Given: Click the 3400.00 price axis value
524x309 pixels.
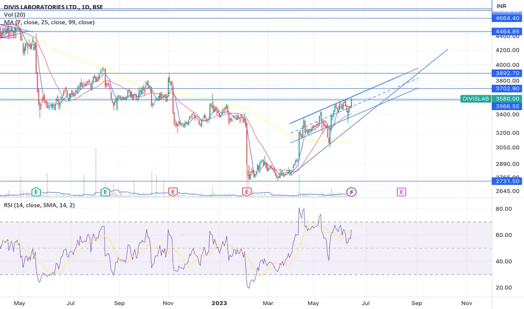Looking at the screenshot, I should (x=507, y=115).
